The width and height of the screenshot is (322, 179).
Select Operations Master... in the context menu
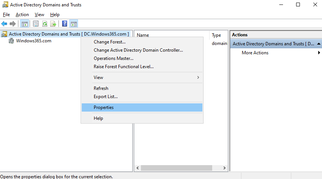pos(142,58)
